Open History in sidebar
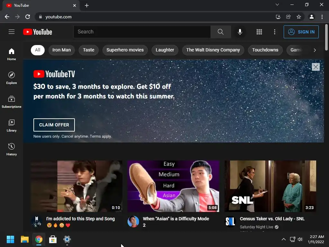The width and height of the screenshot is (329, 247). (x=12, y=149)
